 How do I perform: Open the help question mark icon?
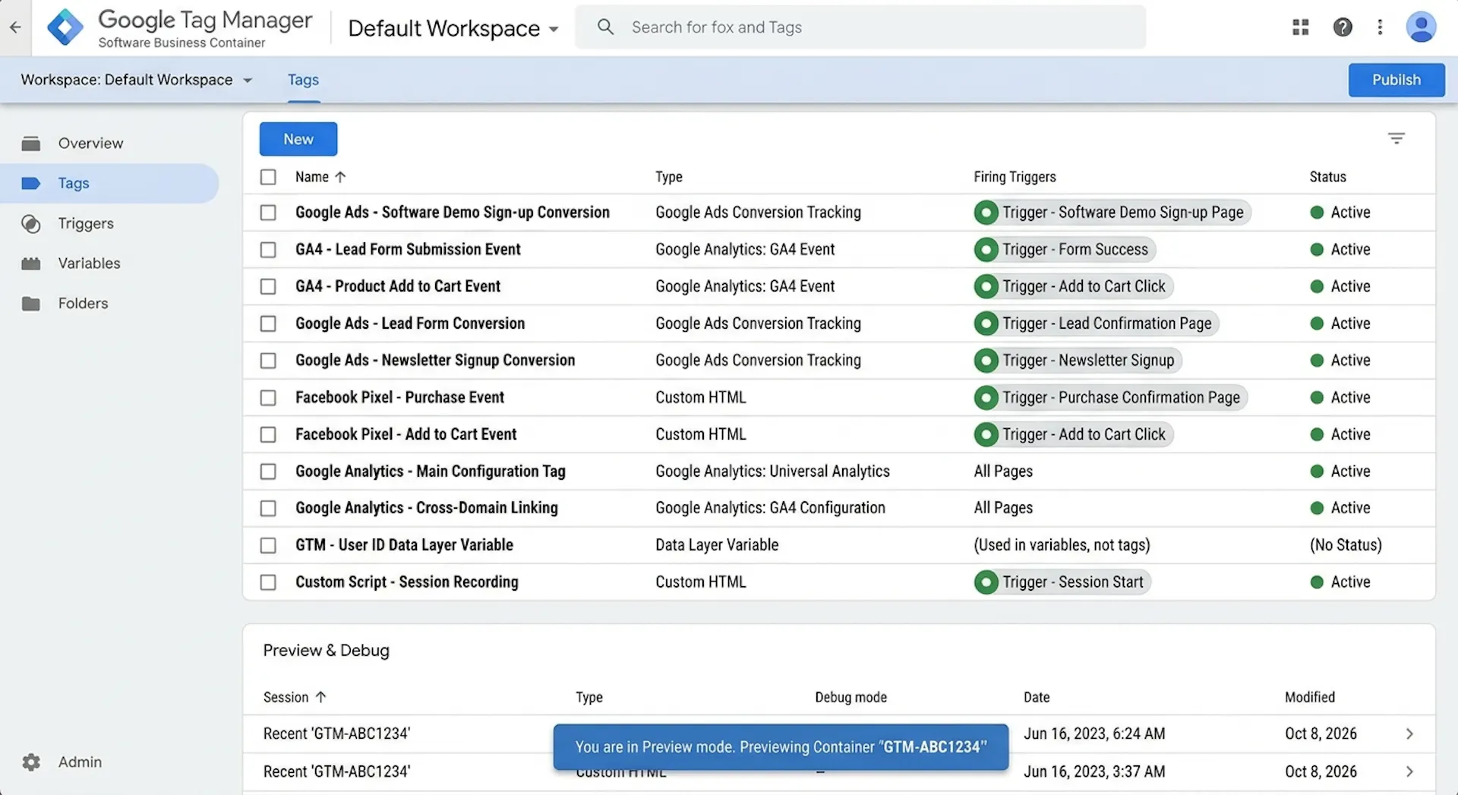1343,27
